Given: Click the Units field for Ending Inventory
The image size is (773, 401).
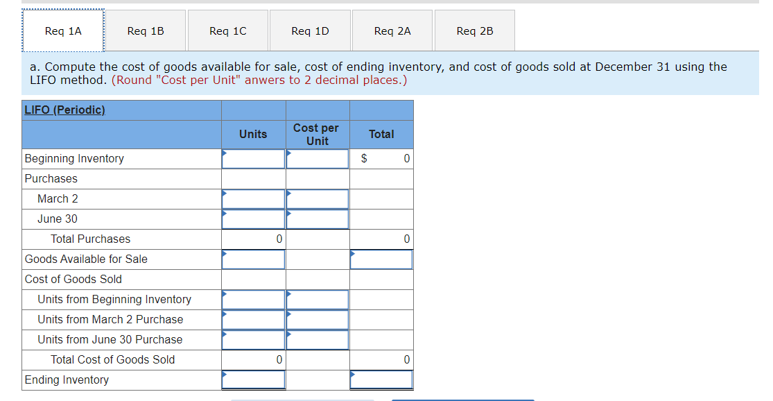Looking at the screenshot, I should pos(253,379).
